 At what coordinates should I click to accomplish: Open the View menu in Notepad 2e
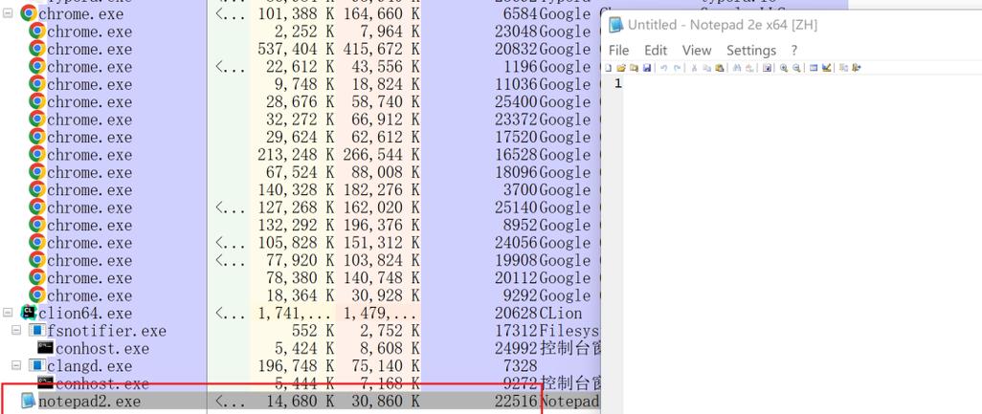[x=697, y=50]
